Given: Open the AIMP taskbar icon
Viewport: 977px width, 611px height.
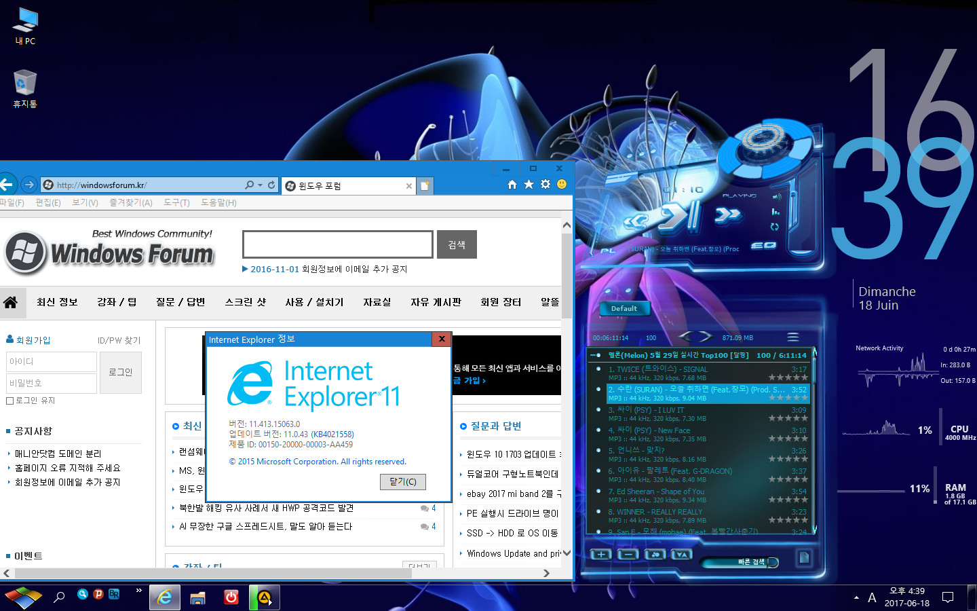Looking at the screenshot, I should [x=265, y=597].
